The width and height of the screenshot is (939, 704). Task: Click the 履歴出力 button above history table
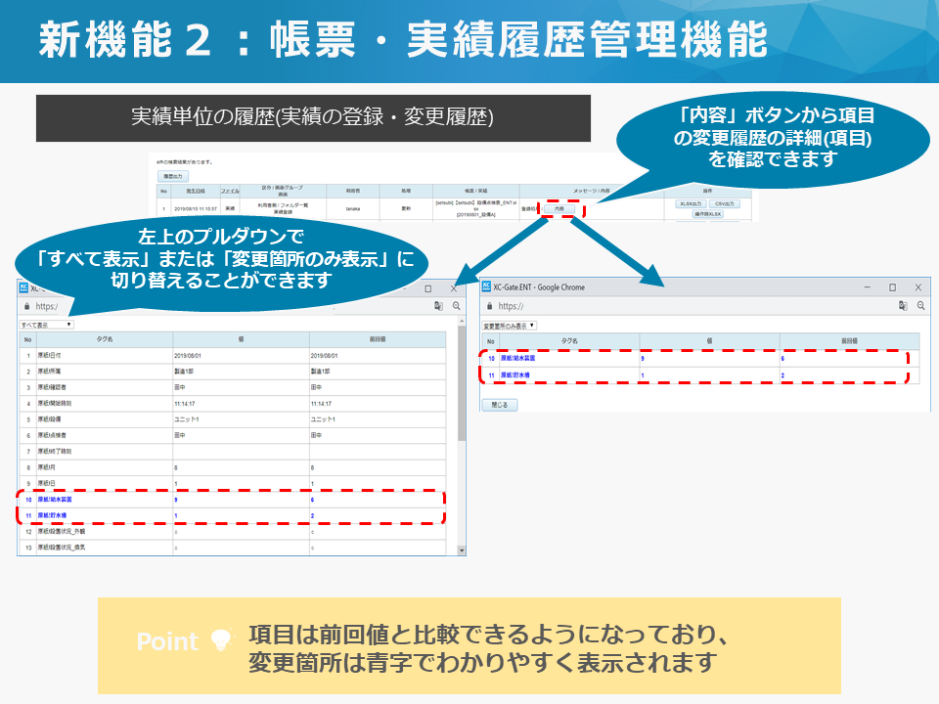(x=173, y=176)
